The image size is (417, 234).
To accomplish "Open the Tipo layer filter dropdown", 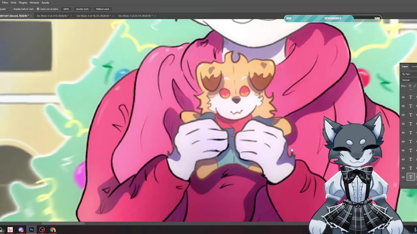I will tap(409, 74).
